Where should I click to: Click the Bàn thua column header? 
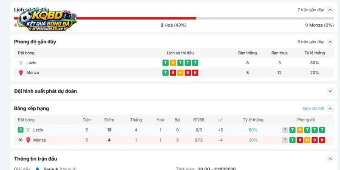pos(279,53)
